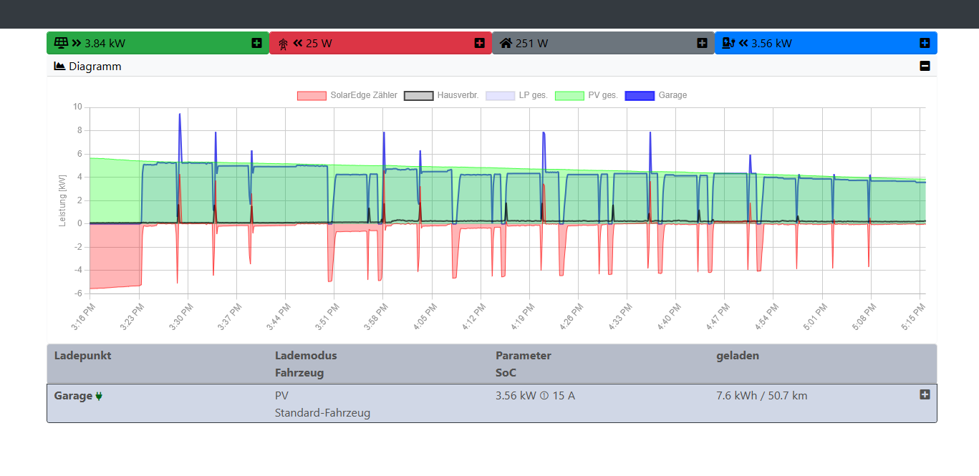Click the chart icon beside Diagramm

(60, 66)
